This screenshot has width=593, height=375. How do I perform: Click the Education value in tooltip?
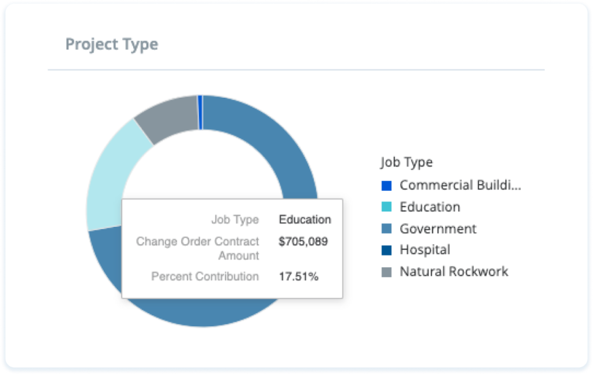[x=305, y=220]
